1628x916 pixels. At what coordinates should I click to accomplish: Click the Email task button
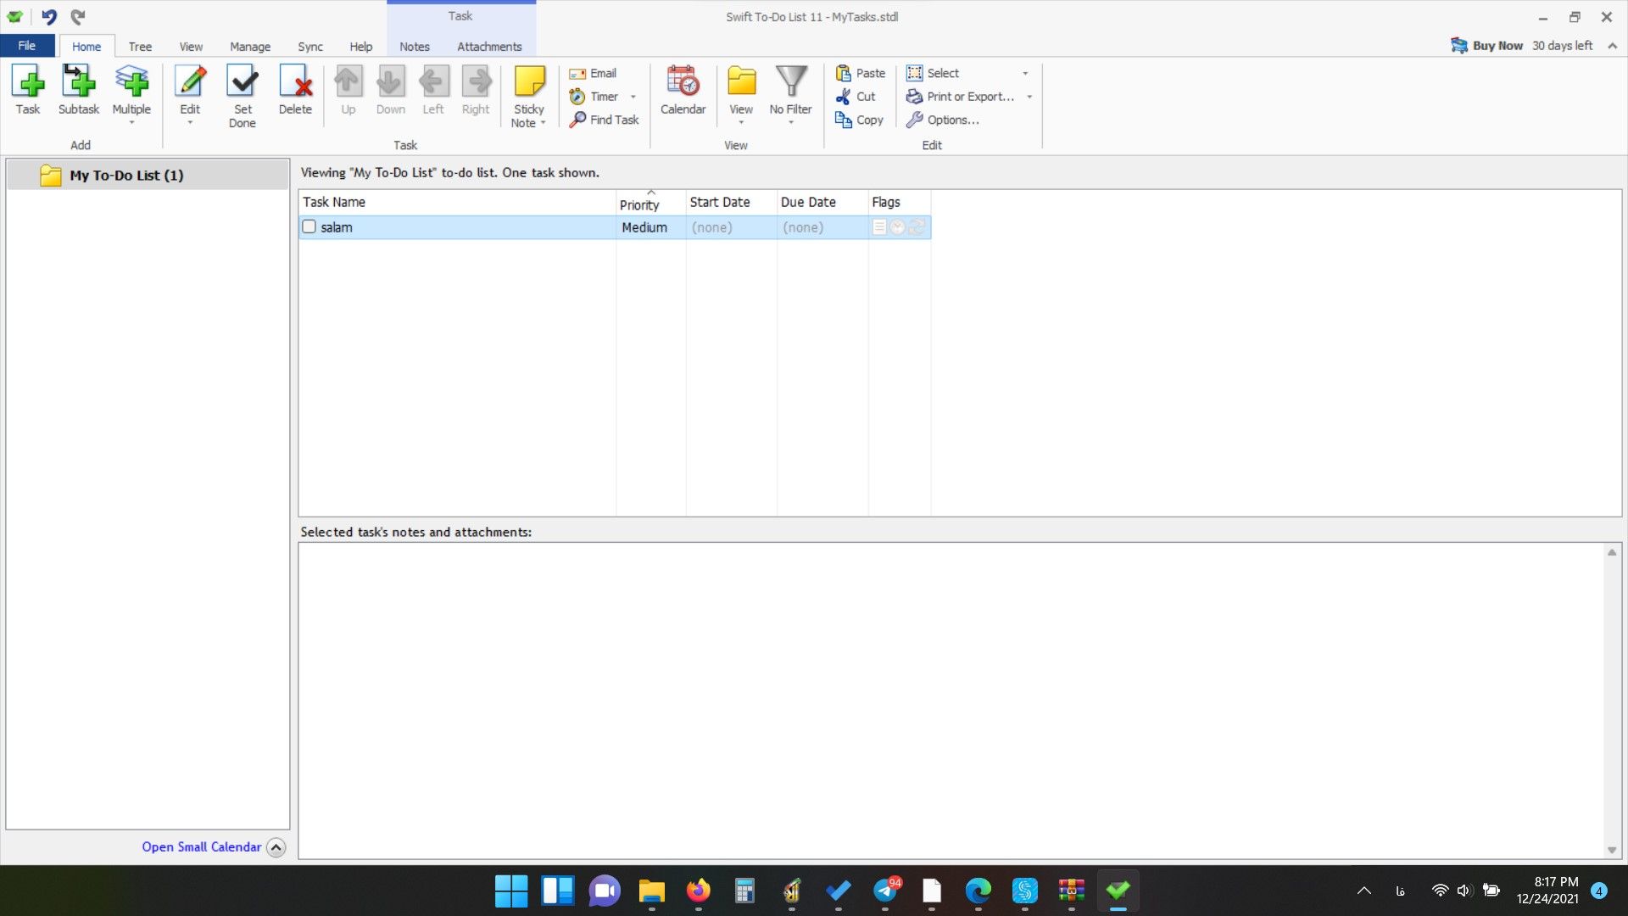[594, 73]
